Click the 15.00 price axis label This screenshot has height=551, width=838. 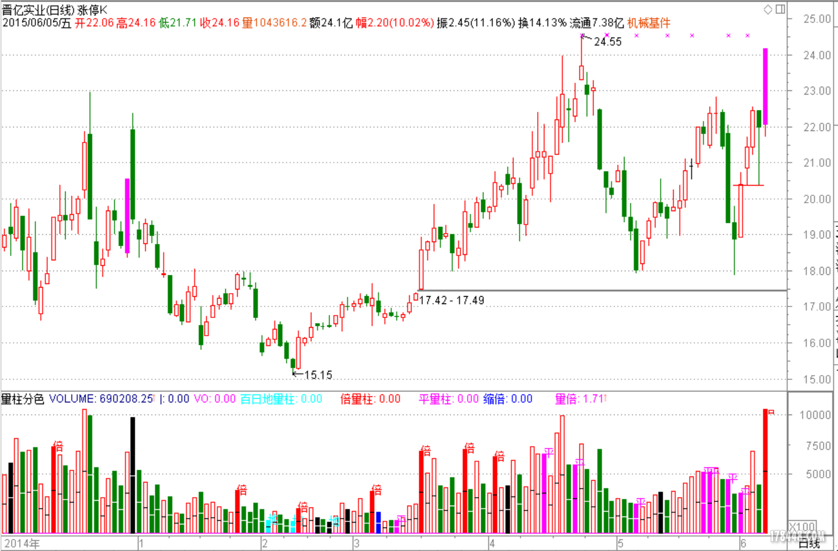coord(817,379)
